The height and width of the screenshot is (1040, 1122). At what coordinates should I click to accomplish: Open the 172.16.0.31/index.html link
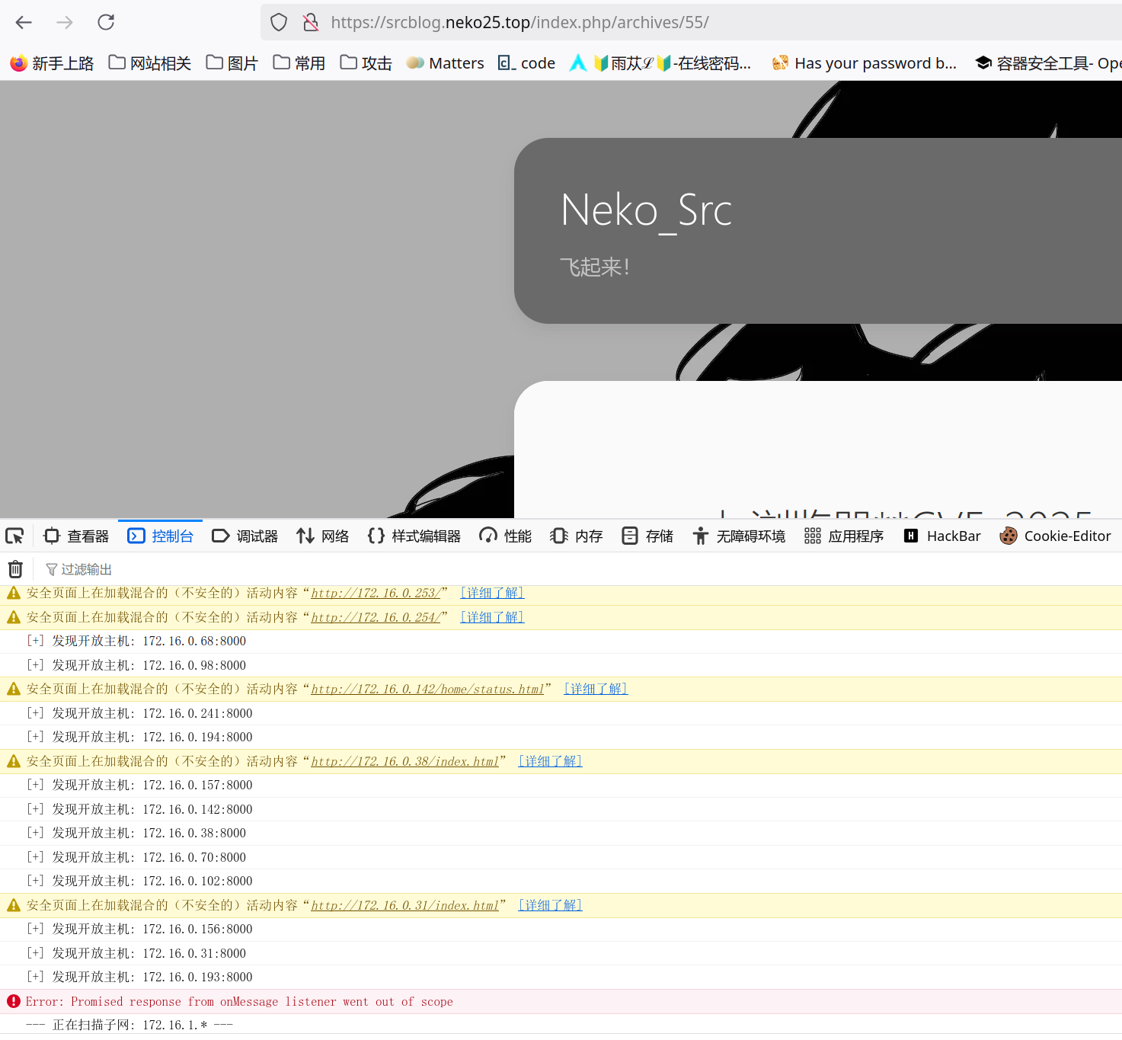tap(404, 905)
